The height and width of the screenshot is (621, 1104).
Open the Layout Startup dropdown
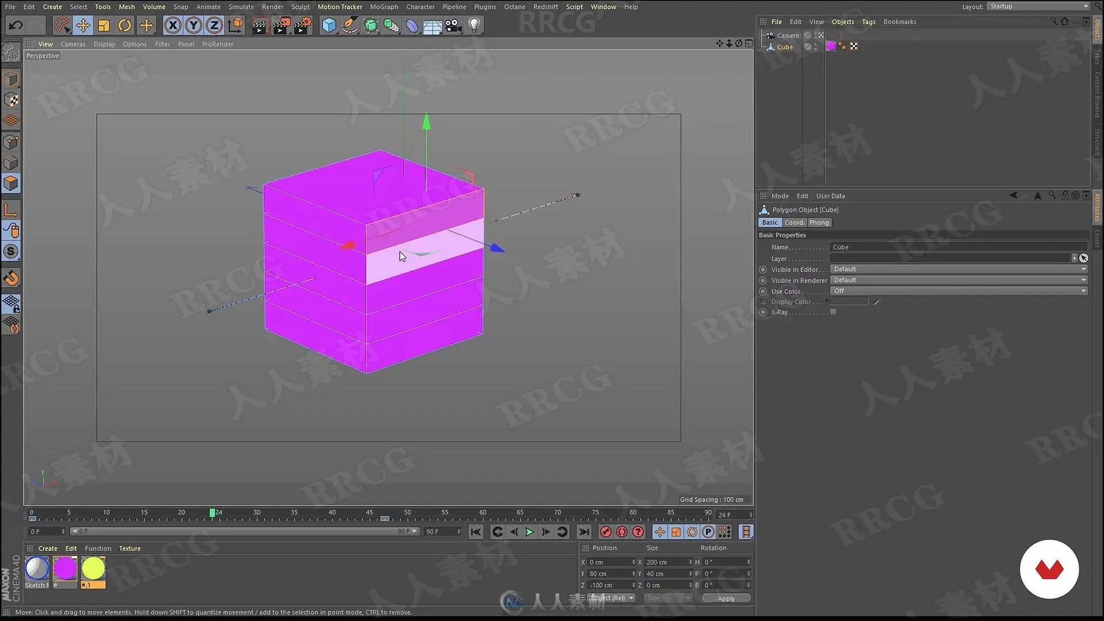[1038, 6]
